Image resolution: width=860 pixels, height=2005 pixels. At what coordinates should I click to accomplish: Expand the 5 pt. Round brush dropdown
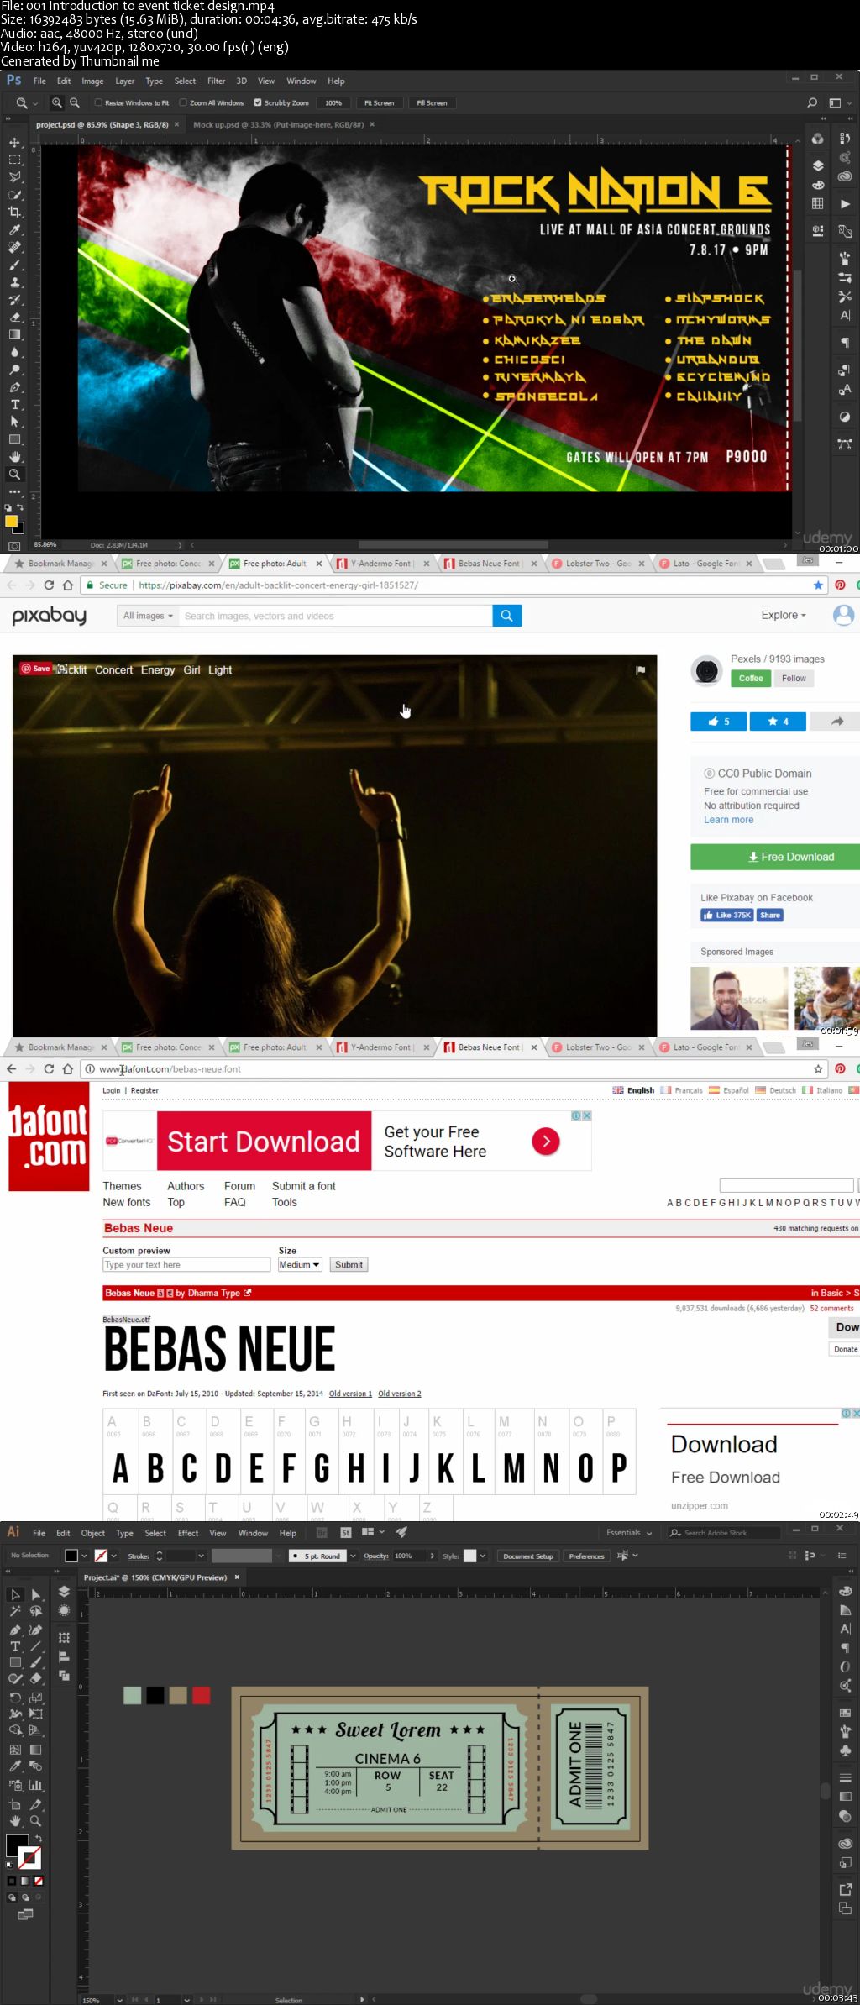353,1556
